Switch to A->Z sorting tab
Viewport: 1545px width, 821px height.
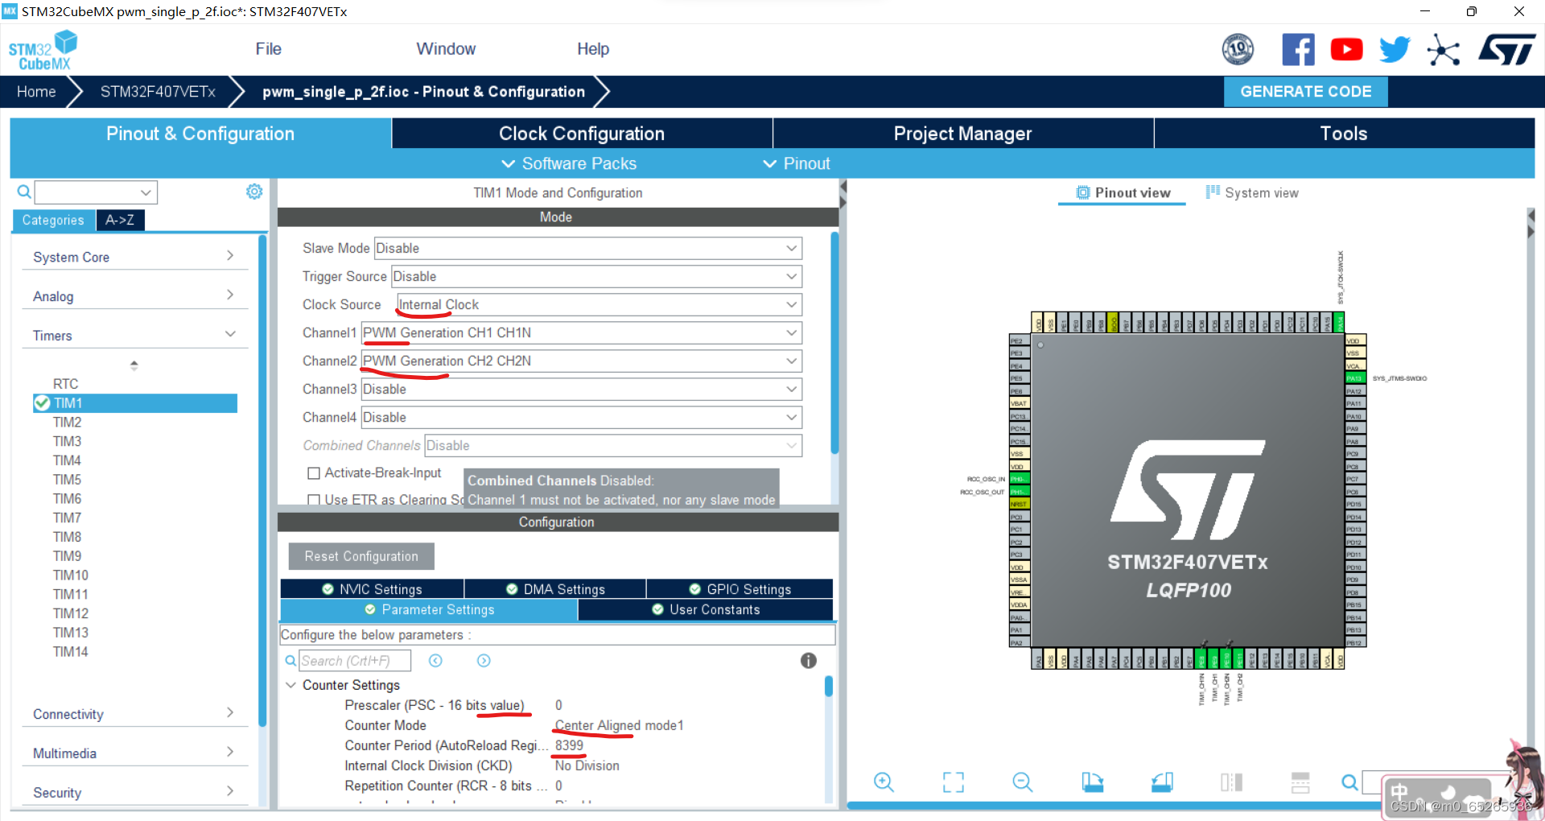click(x=120, y=220)
